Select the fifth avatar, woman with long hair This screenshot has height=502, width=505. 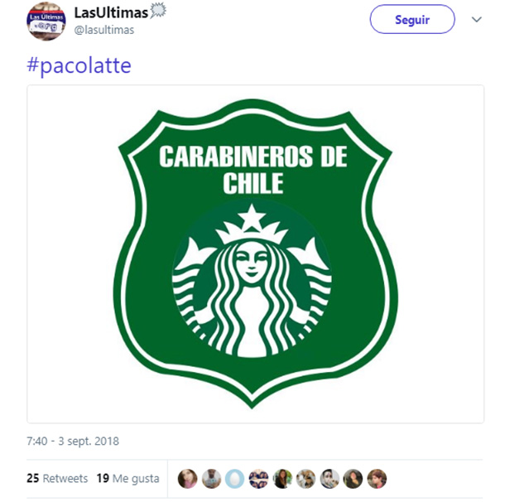tap(282, 479)
